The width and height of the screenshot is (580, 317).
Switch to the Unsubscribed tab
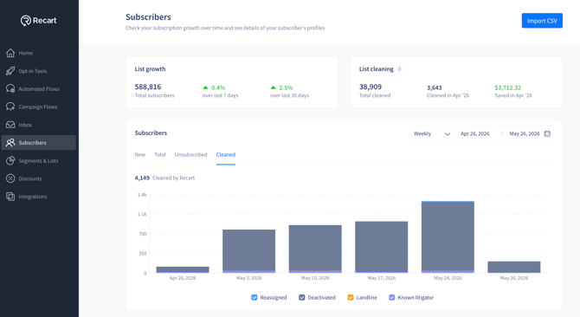[190, 155]
